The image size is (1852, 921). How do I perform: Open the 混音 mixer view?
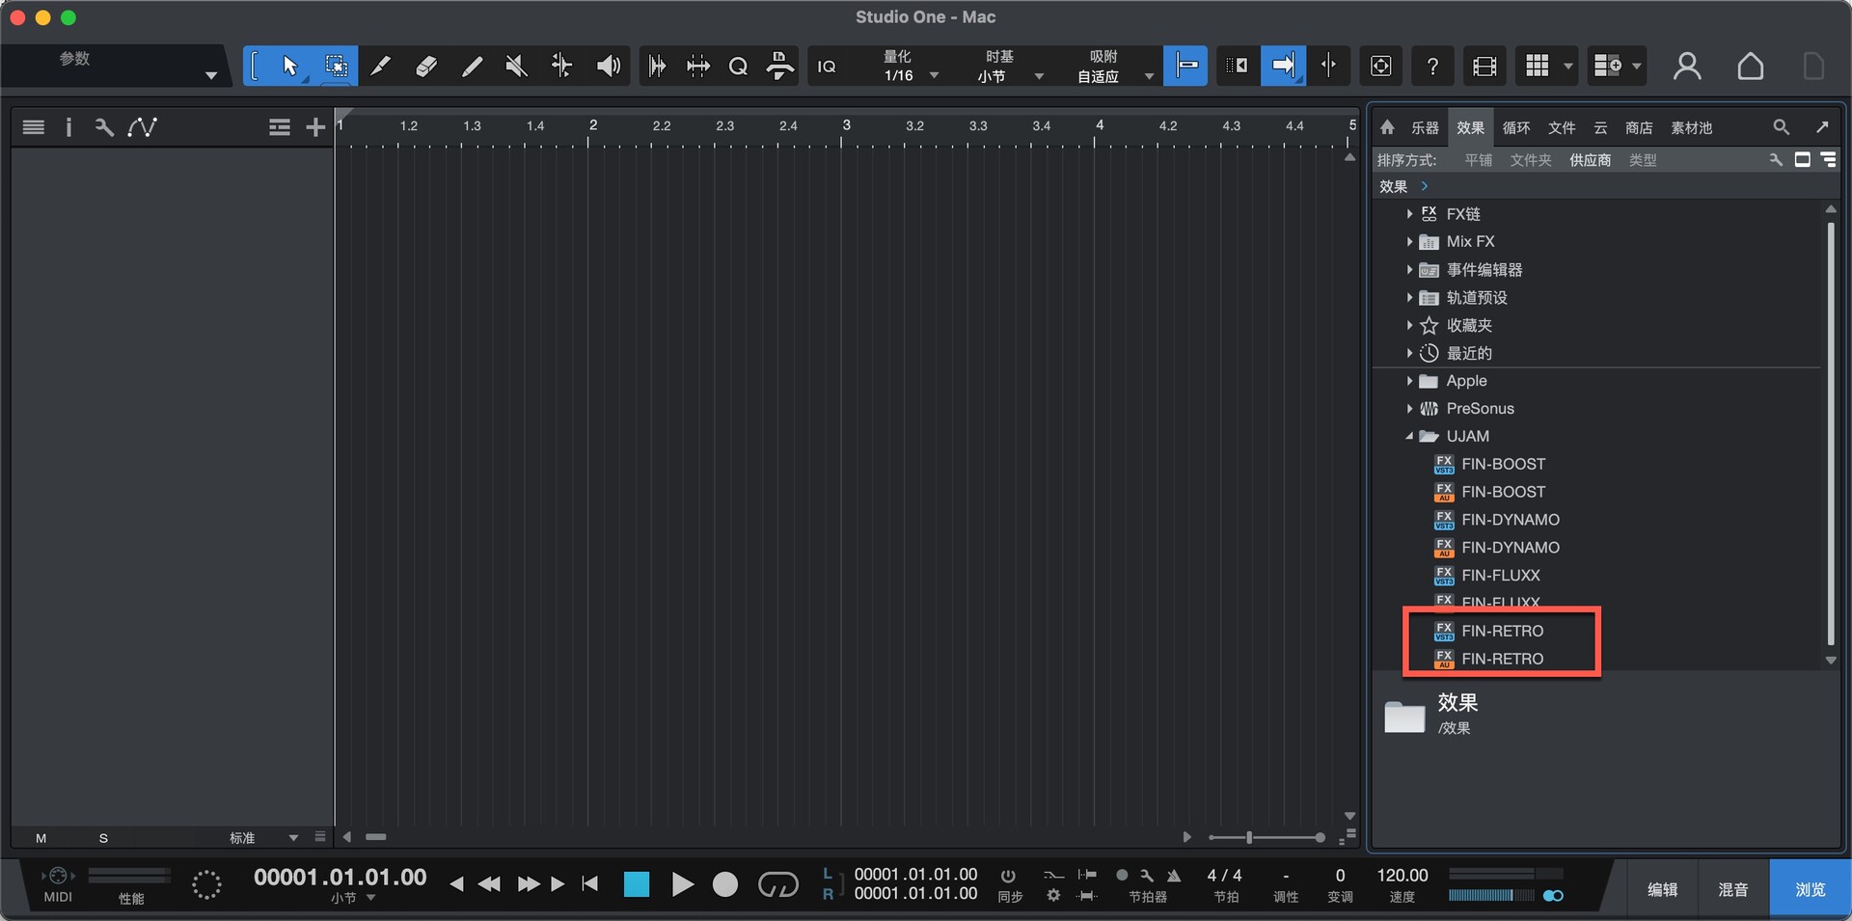[1733, 889]
